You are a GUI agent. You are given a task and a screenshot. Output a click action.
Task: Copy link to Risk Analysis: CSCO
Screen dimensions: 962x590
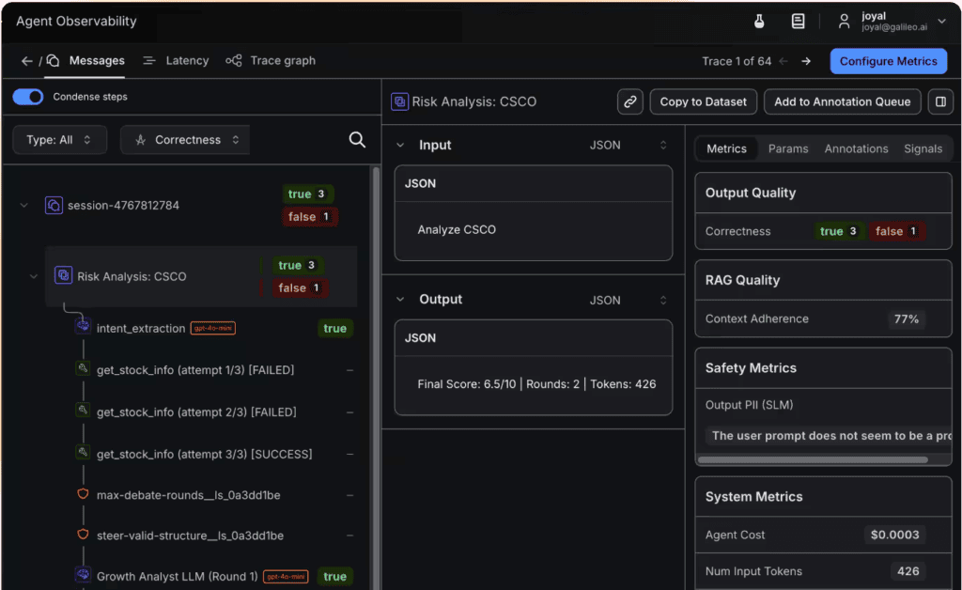coord(630,101)
